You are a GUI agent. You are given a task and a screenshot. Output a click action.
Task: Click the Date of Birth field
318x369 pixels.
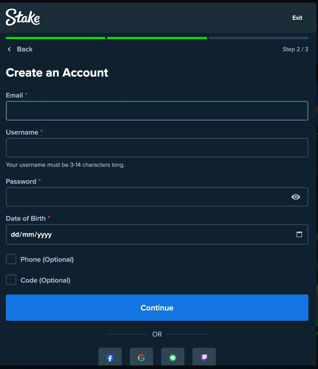pos(157,234)
